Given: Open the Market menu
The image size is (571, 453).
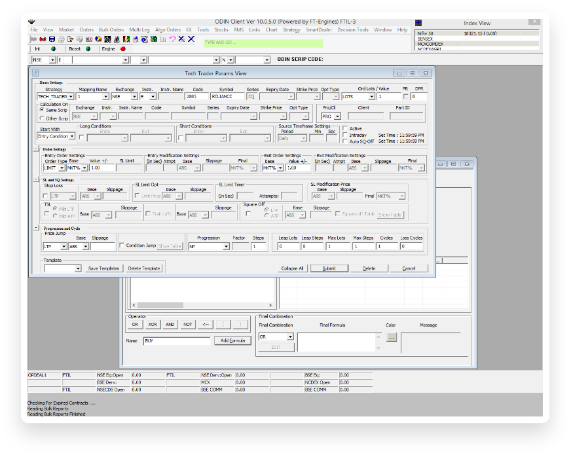Looking at the screenshot, I should click(66, 30).
